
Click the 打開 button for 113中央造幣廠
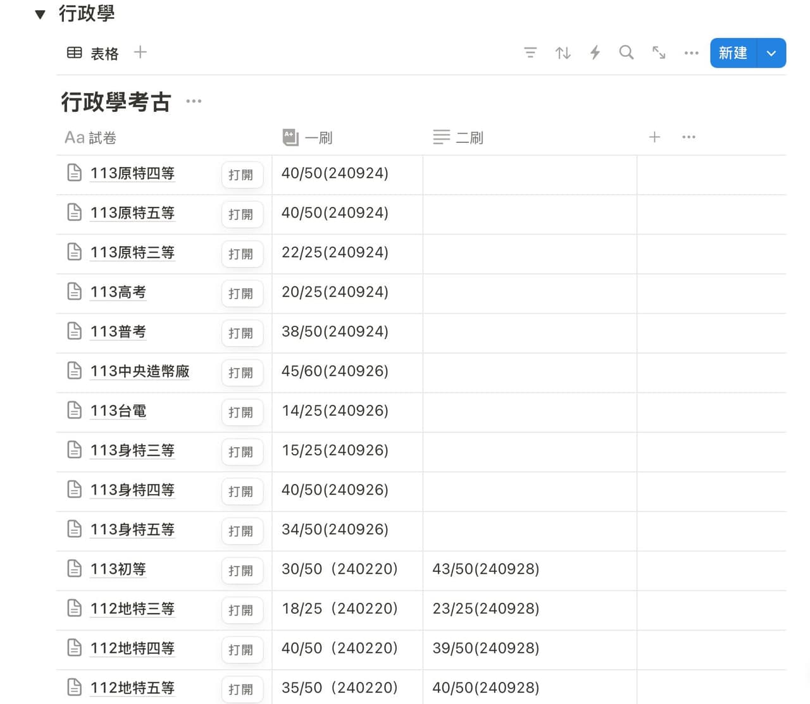pyautogui.click(x=242, y=373)
